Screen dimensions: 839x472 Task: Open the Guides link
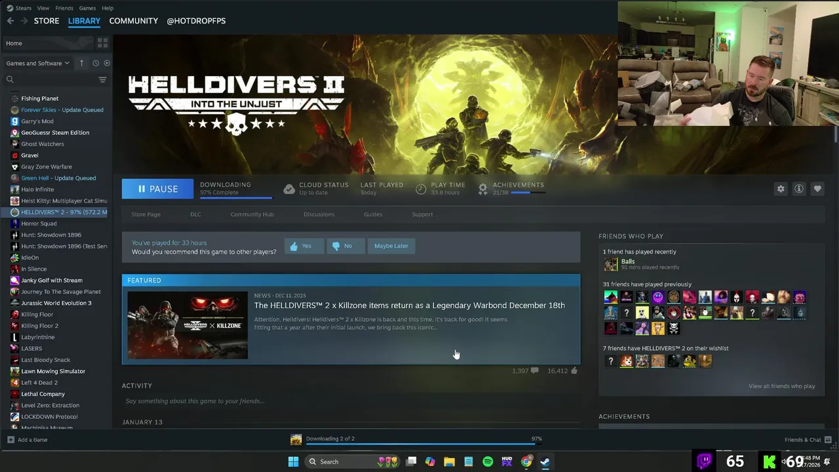tap(373, 214)
